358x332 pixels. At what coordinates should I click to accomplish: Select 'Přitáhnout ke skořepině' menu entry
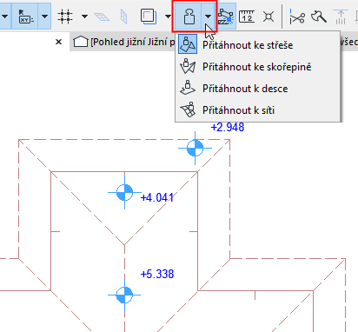coord(257,67)
